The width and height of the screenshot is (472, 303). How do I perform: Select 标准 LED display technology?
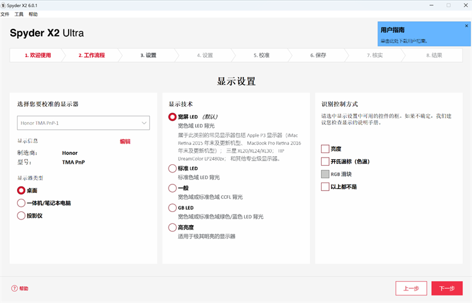pyautogui.click(x=172, y=169)
